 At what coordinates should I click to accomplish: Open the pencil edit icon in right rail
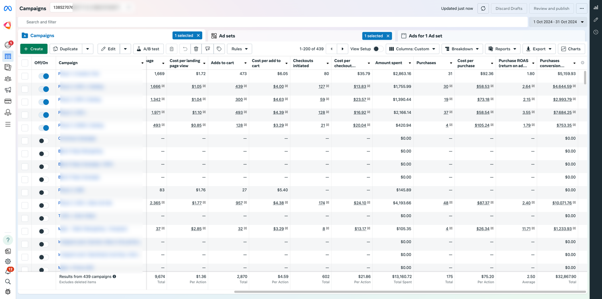596,20
